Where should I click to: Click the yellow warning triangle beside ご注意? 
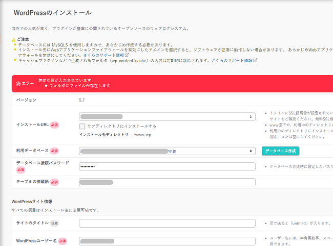(14, 40)
